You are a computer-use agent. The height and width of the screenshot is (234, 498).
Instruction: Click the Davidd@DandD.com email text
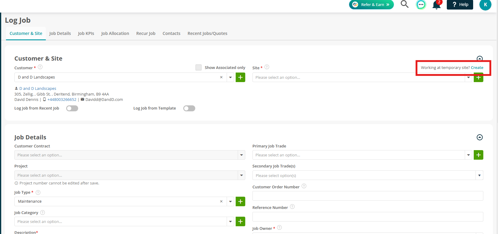click(104, 100)
